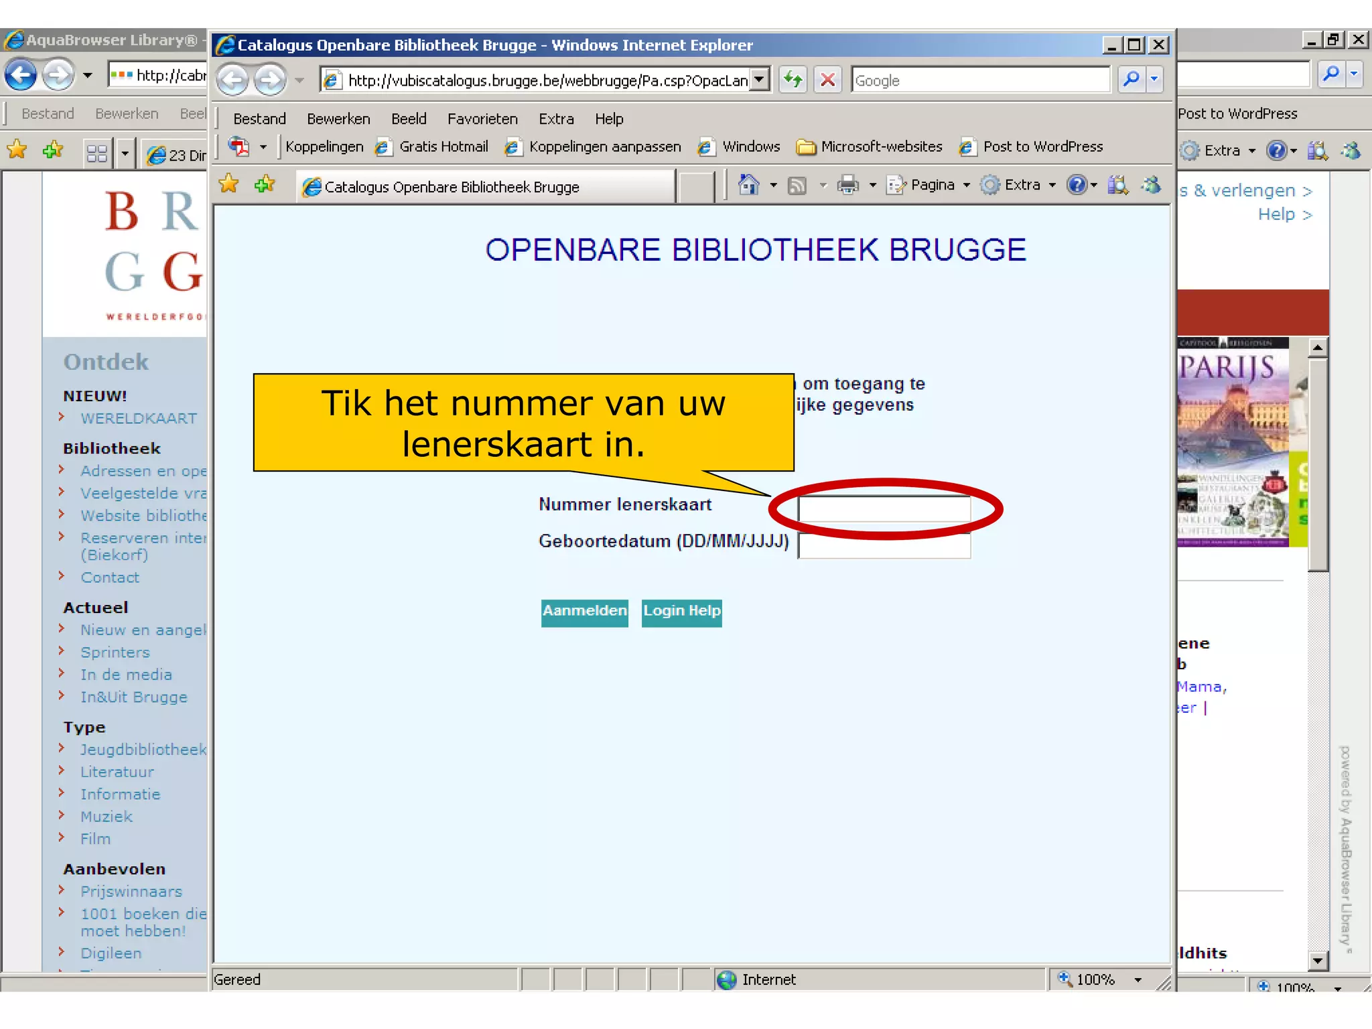This screenshot has height=1029, width=1372.
Task: Open the Favorieten menu
Action: point(482,119)
